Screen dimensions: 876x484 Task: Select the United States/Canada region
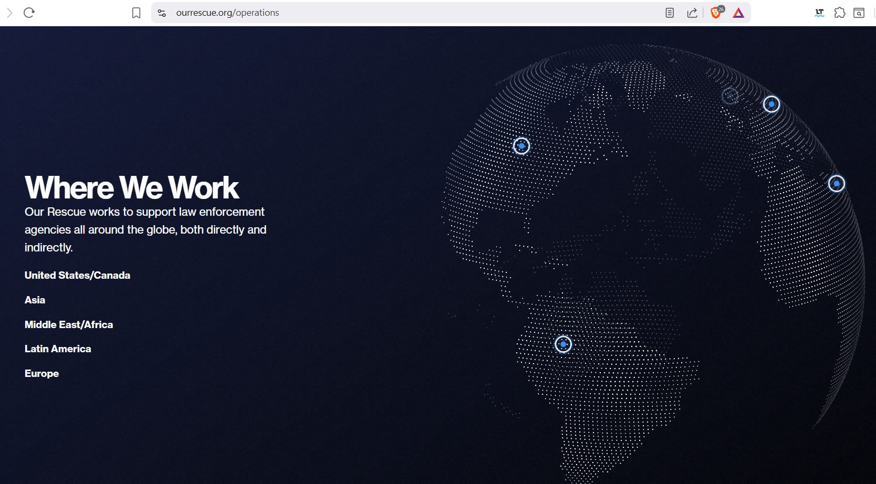pos(77,275)
